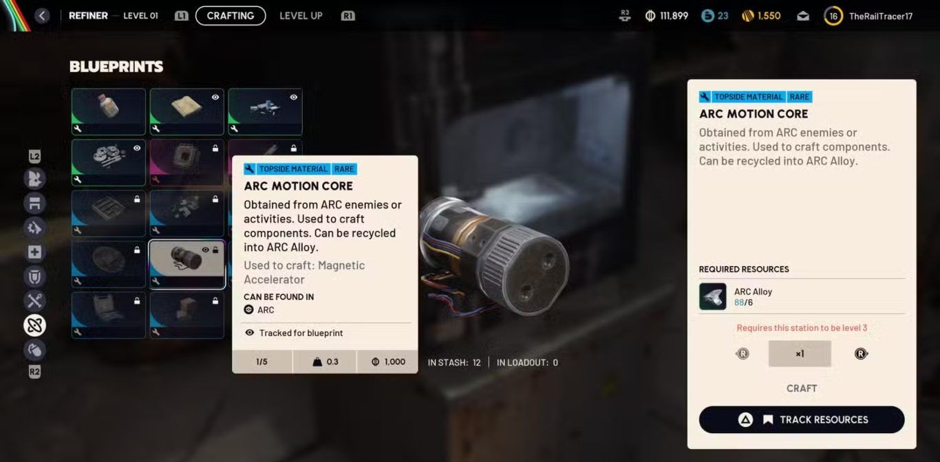Click the Craft button
This screenshot has width=940, height=462.
tap(802, 388)
